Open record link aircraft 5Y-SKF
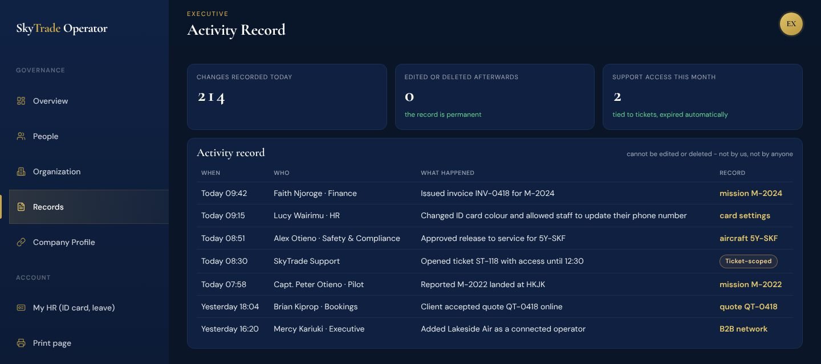This screenshot has height=364, width=821. (749, 238)
